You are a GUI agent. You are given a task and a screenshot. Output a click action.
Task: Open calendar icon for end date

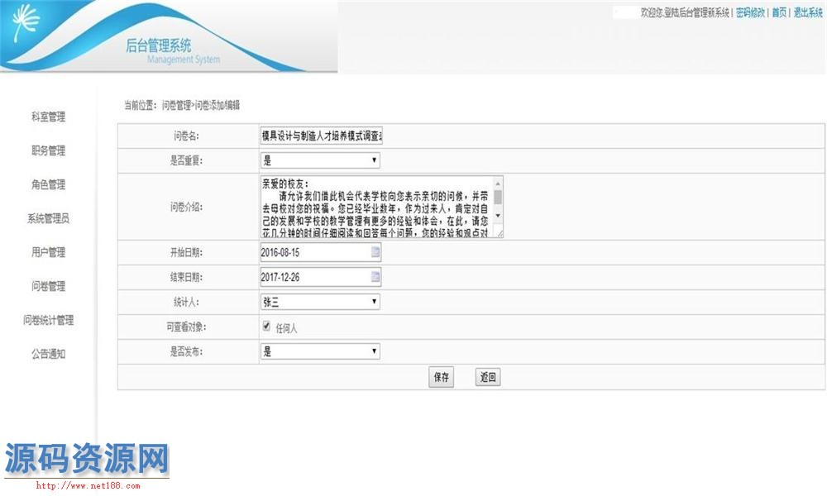[x=375, y=277]
